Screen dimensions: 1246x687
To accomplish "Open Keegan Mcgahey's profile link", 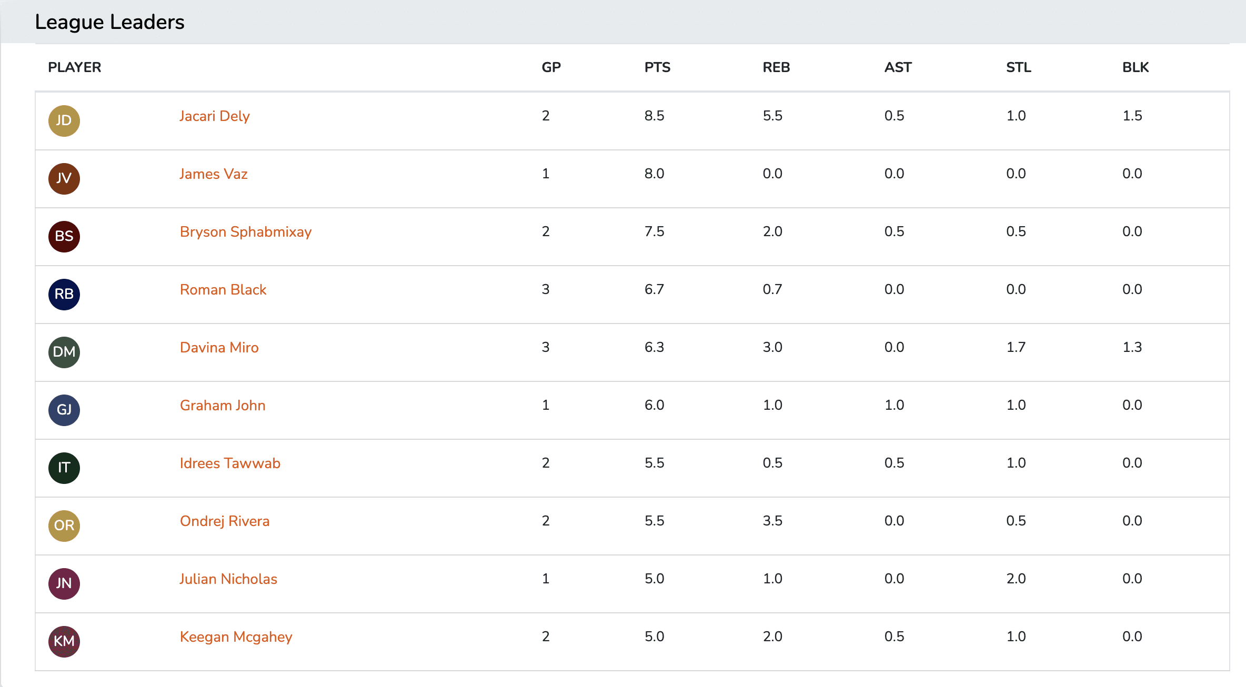I will click(x=236, y=637).
